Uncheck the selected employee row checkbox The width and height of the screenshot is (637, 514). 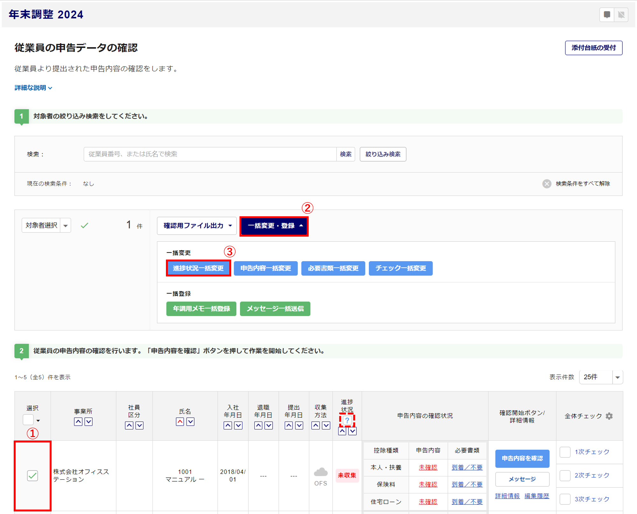[32, 476]
